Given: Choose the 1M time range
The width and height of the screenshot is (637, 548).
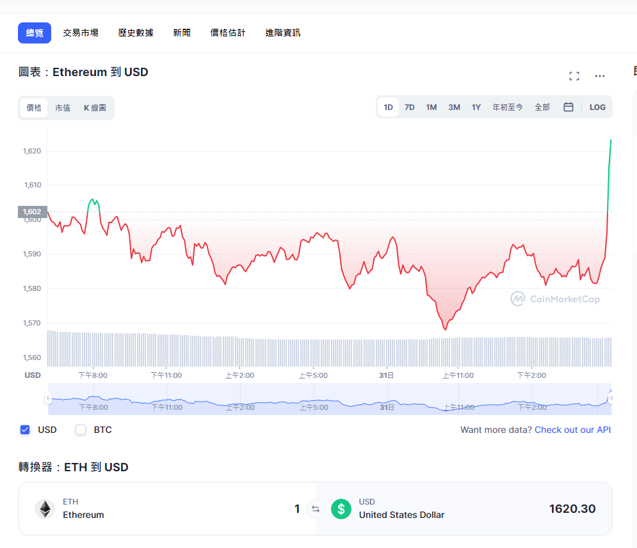Looking at the screenshot, I should point(431,107).
